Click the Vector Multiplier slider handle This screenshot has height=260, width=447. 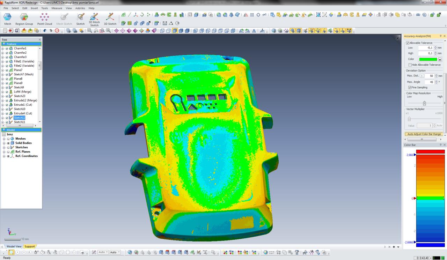click(x=409, y=119)
